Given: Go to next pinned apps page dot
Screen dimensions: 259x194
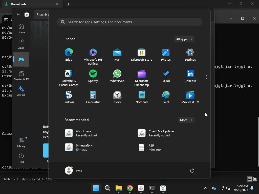Looking at the screenshot, I should 206,79.
